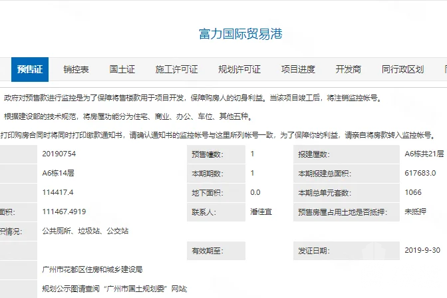Click the 预售幢数 label cell
447x298 pixels.
(x=216, y=154)
